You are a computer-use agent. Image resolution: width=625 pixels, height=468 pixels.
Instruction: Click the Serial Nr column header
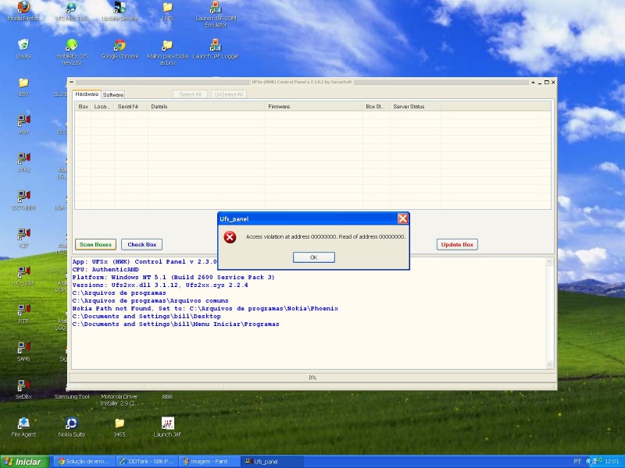(x=130, y=106)
